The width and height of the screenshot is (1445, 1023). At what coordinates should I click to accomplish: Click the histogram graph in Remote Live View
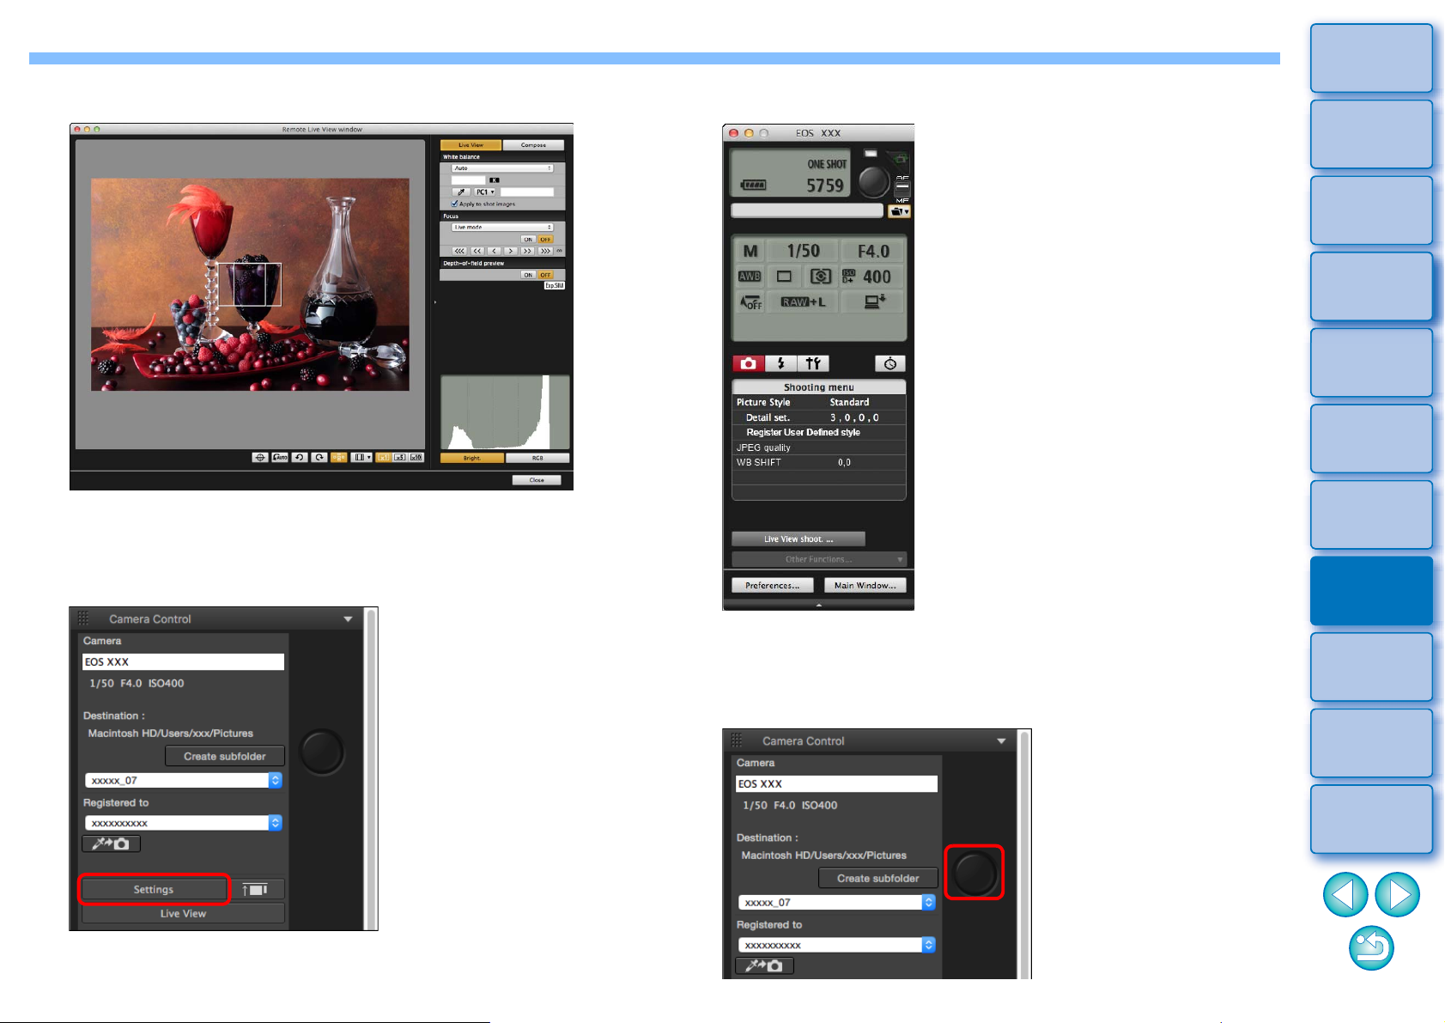coord(505,412)
